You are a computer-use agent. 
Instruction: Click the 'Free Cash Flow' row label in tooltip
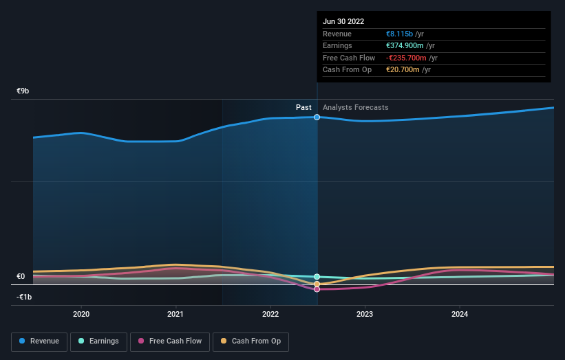[x=349, y=58]
